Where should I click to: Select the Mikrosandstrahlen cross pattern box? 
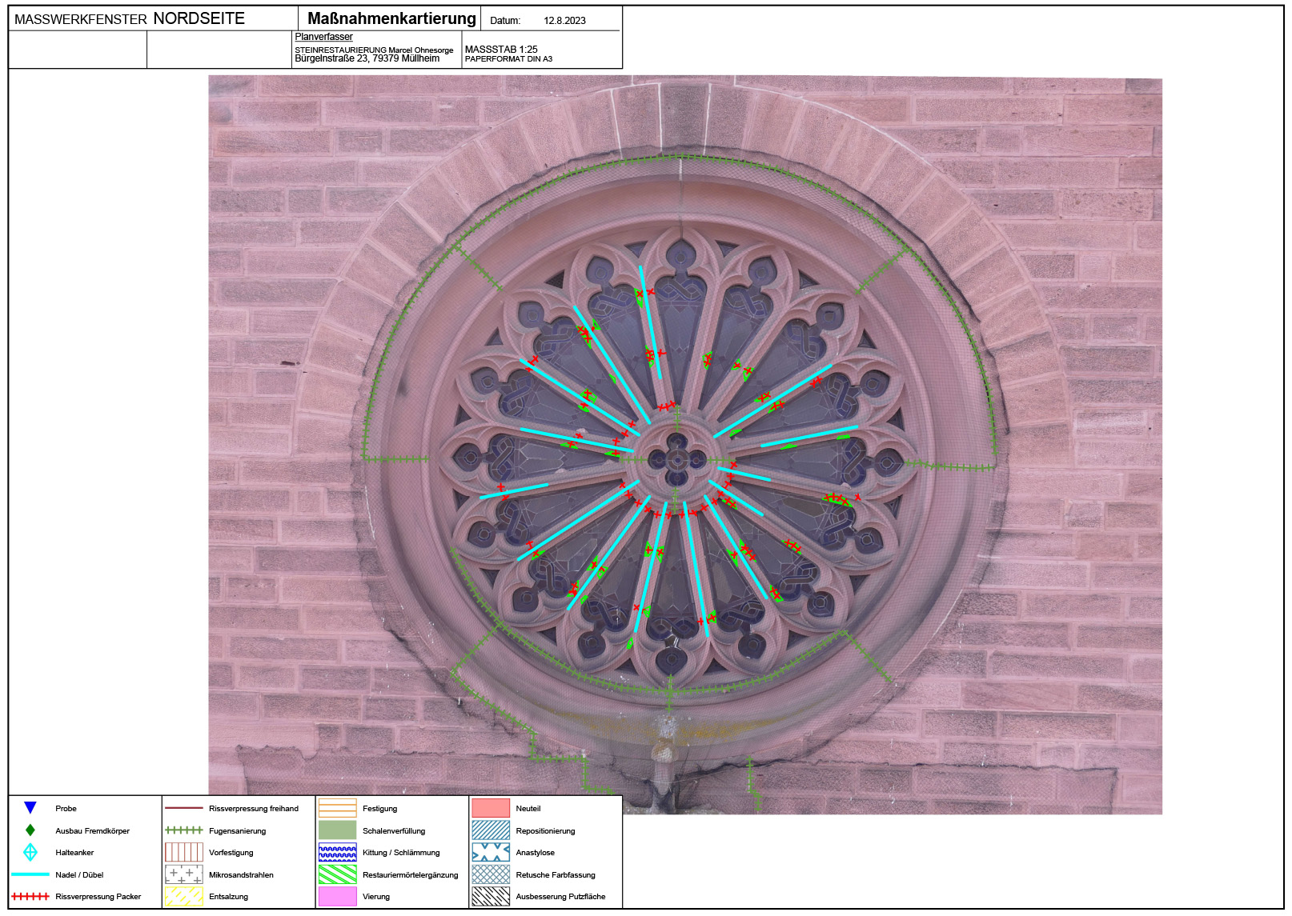click(183, 874)
